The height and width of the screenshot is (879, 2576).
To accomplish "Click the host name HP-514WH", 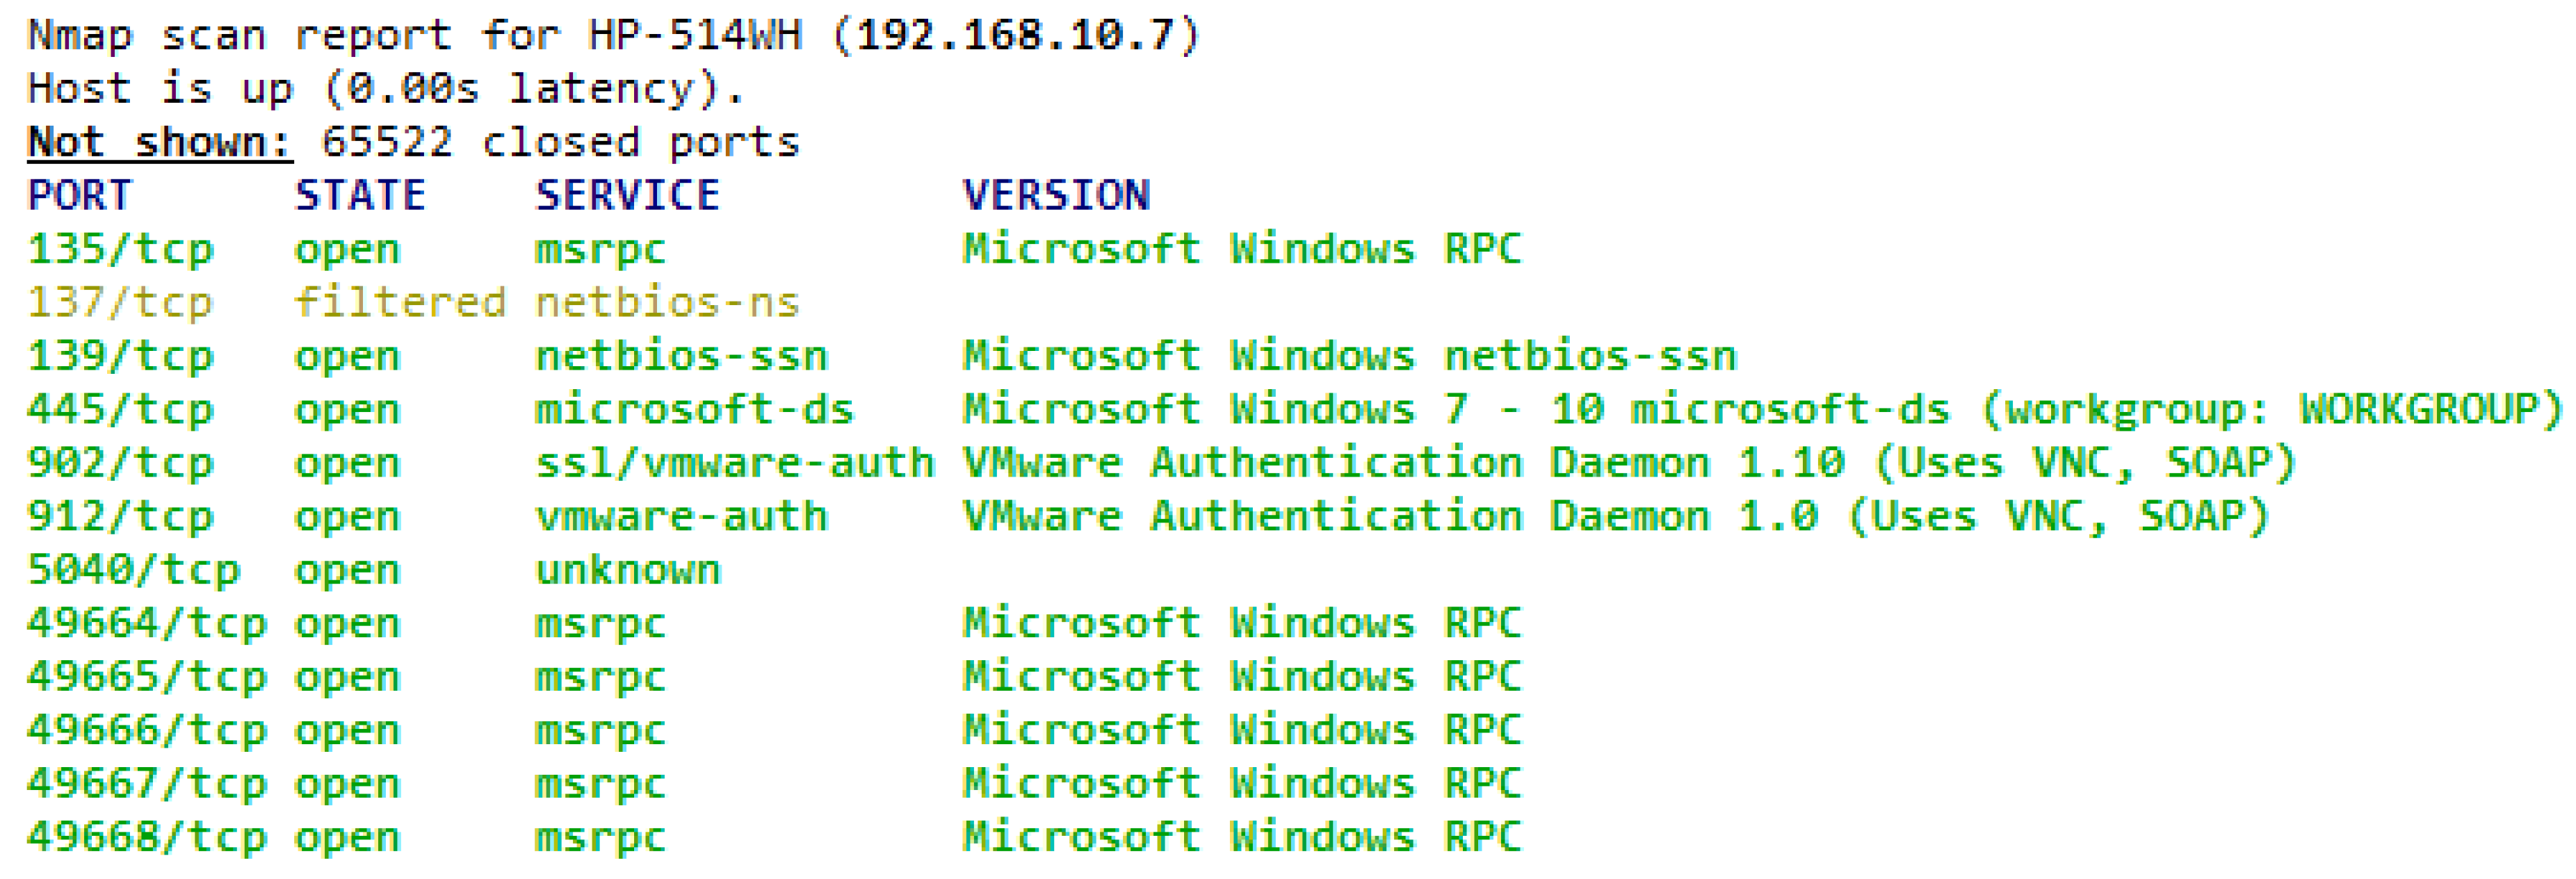I will [x=694, y=36].
